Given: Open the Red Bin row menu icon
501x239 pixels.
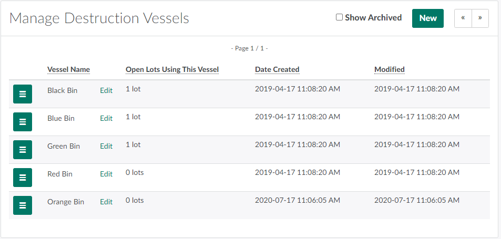Looking at the screenshot, I should 23,178.
